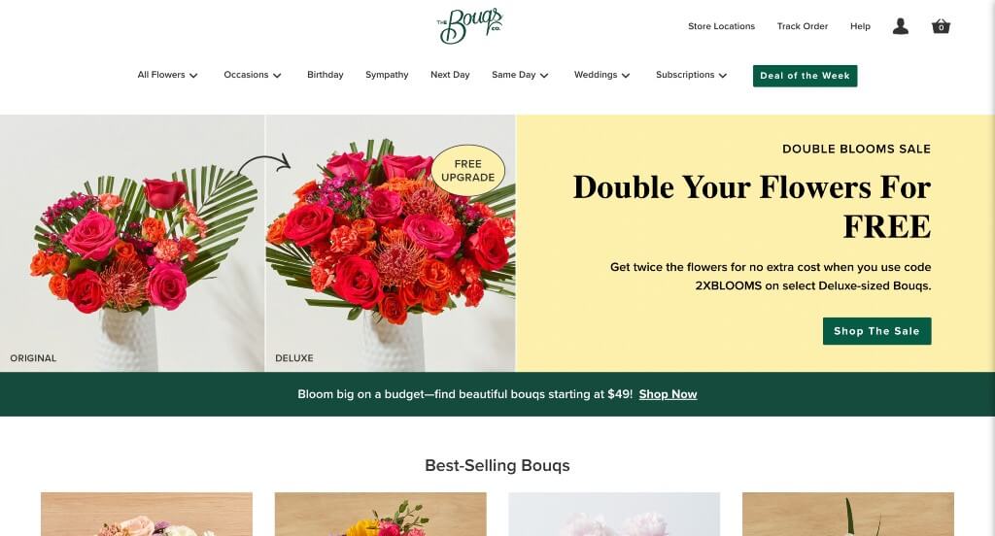The width and height of the screenshot is (995, 536).
Task: Click the Deal of the Week button
Action: click(x=805, y=76)
